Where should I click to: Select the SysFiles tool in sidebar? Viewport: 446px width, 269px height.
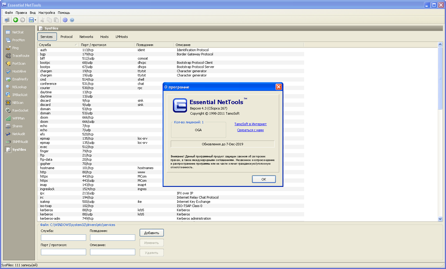click(19, 150)
